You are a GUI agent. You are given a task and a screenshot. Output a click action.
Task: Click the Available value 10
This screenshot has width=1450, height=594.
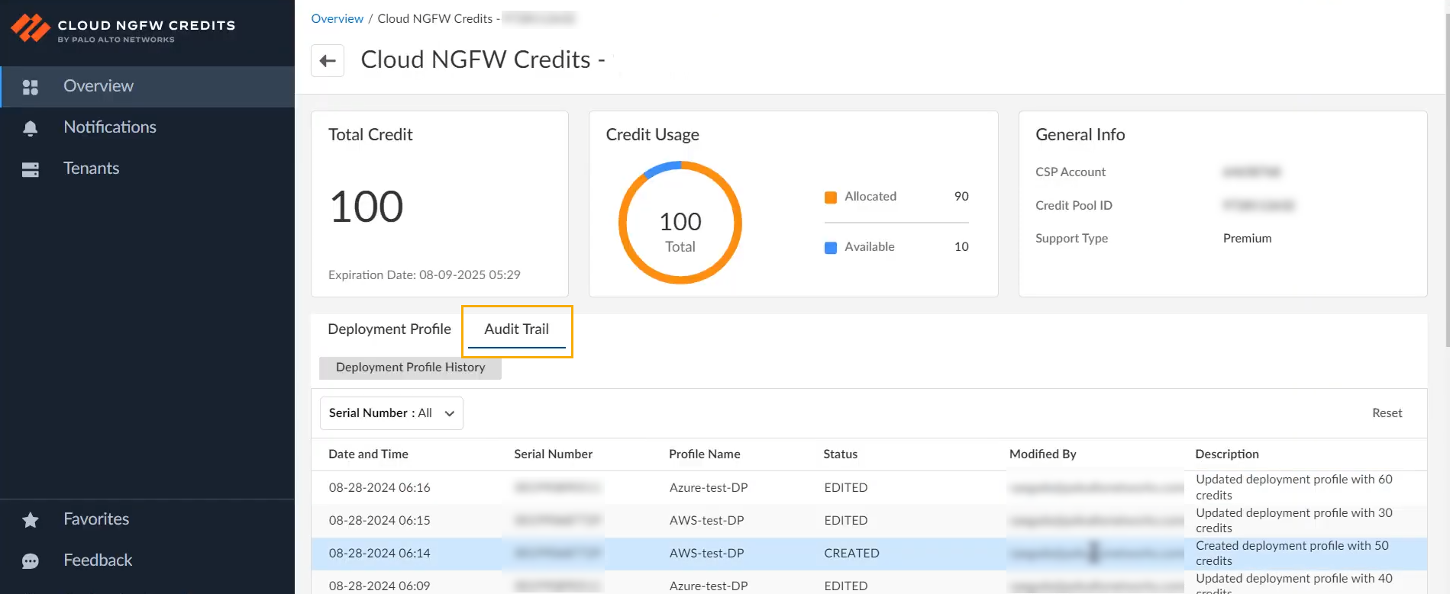(x=961, y=247)
